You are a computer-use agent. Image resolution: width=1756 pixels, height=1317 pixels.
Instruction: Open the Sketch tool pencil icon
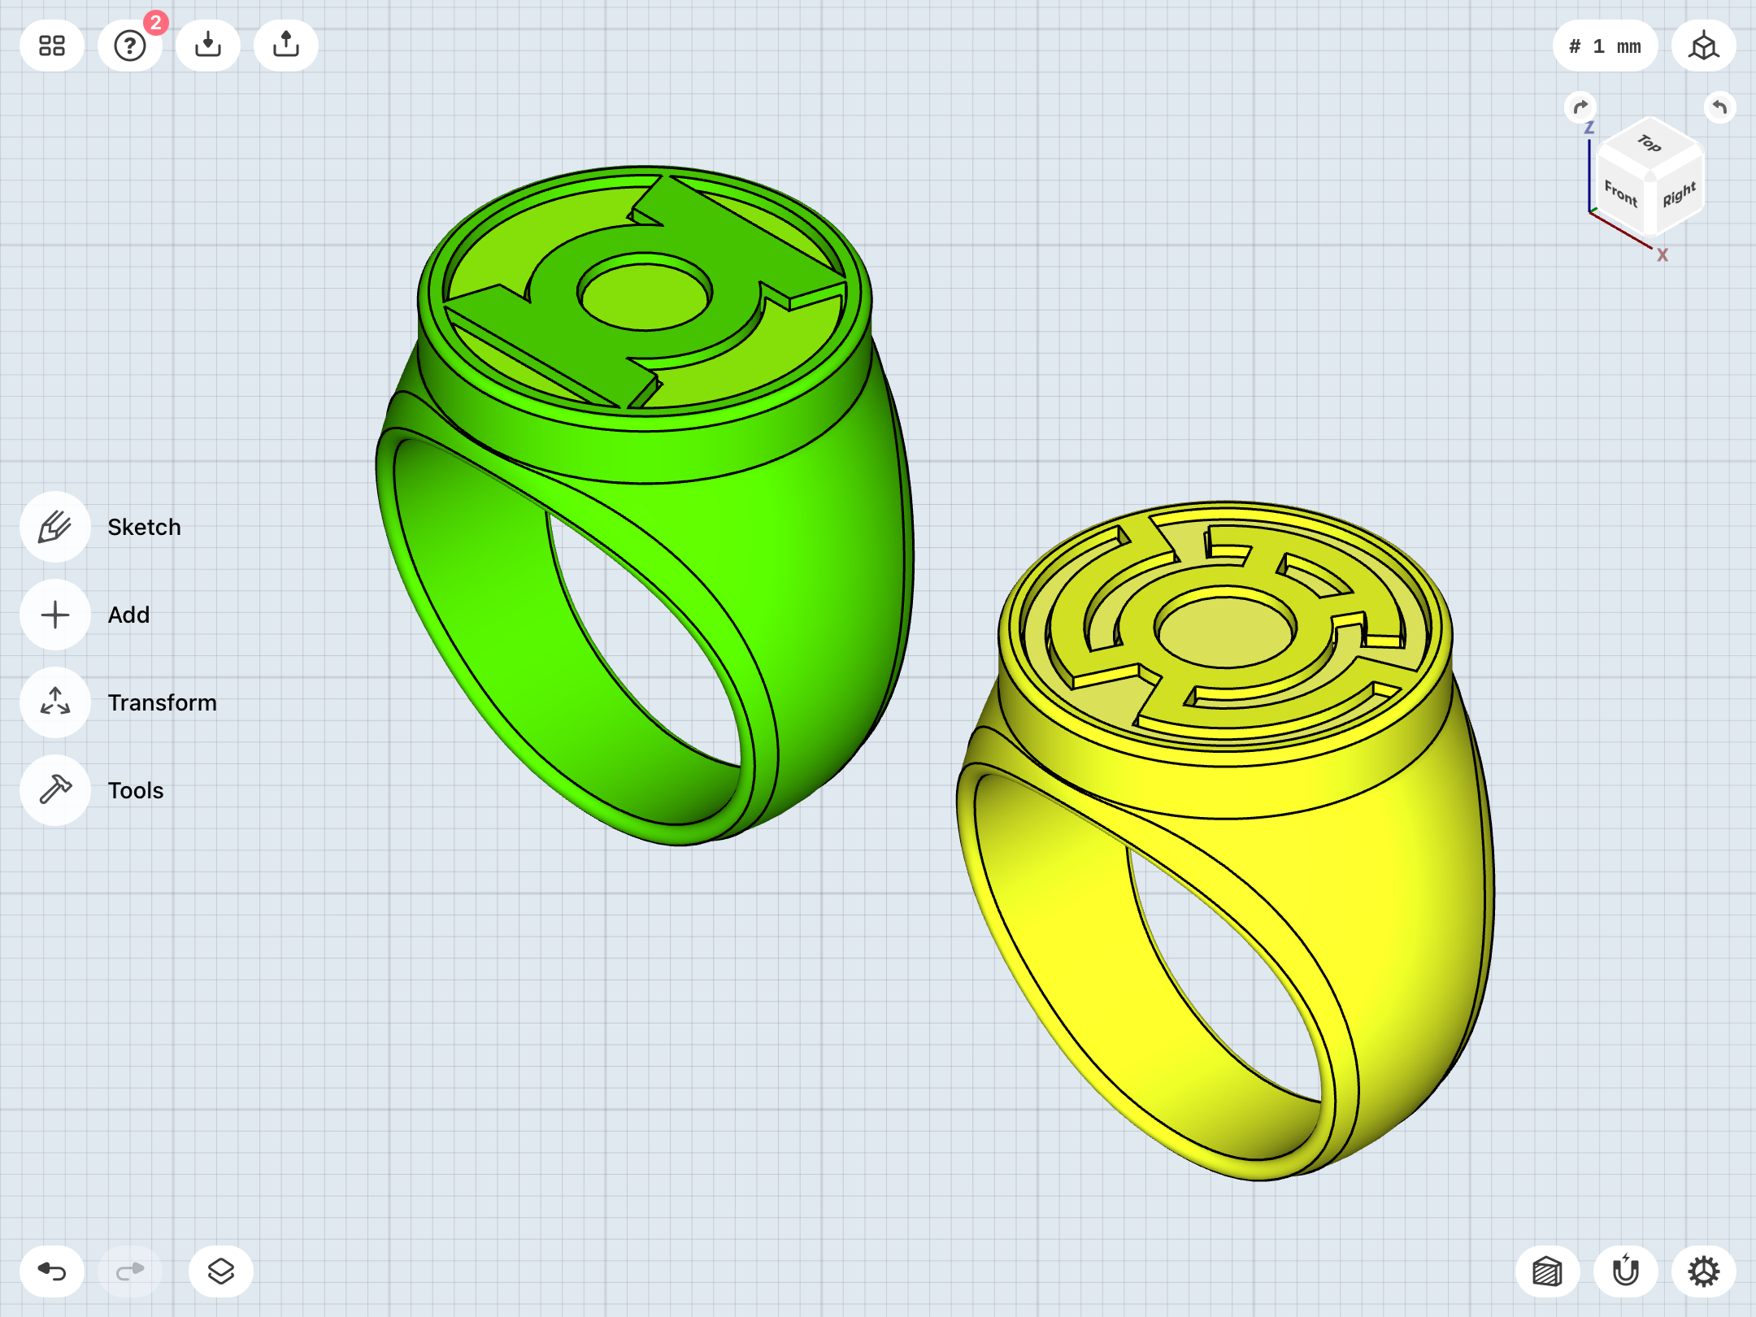point(55,527)
